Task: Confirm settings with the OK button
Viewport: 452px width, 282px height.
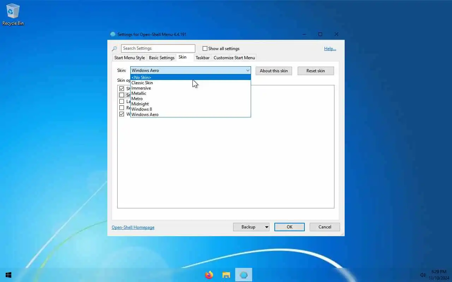Action: pos(290,227)
